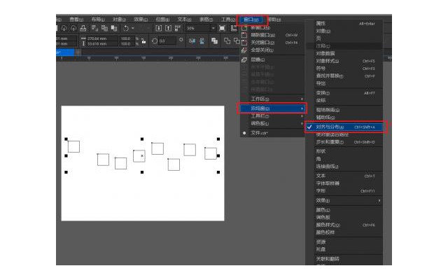Image resolution: width=448 pixels, height=280 pixels.
Task: Open the 颜色校样 docker
Action: [344, 232]
